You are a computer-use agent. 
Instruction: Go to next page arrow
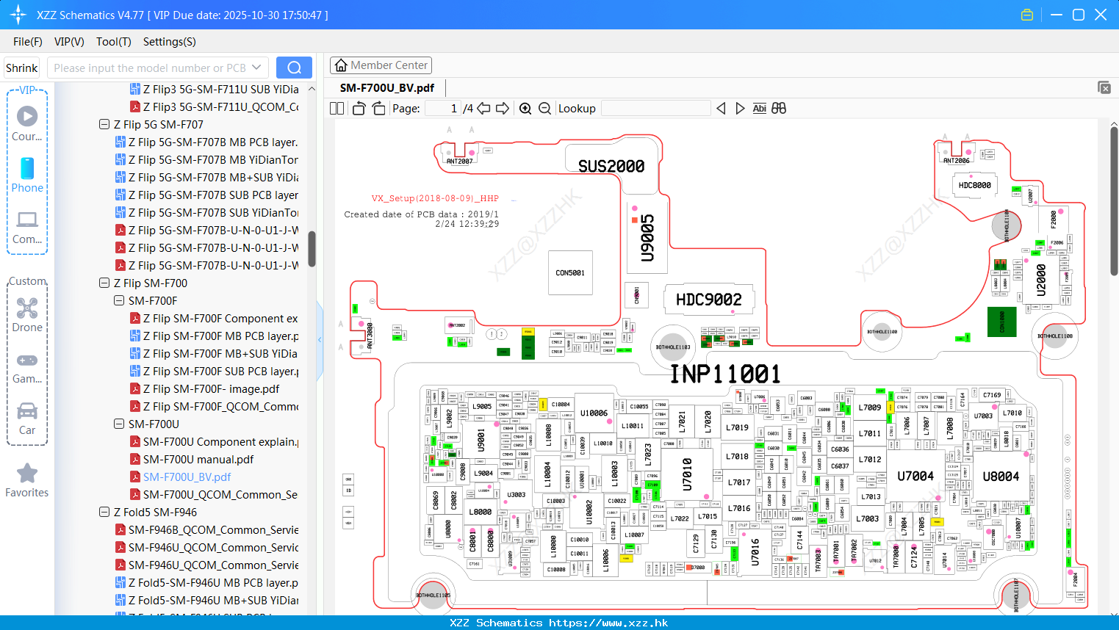point(503,108)
